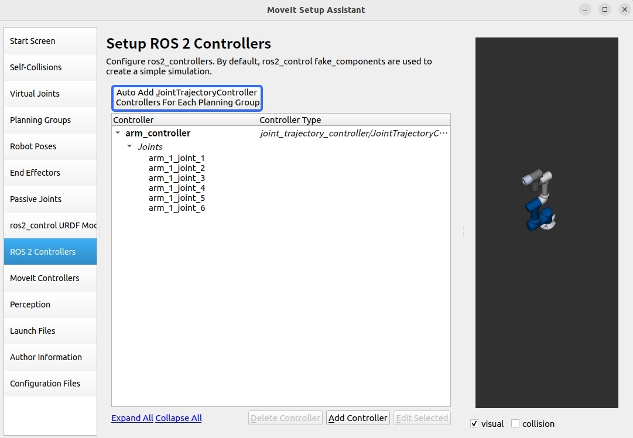Click Auto Add JointTrajectoryController button
633x438 pixels.
click(x=187, y=98)
